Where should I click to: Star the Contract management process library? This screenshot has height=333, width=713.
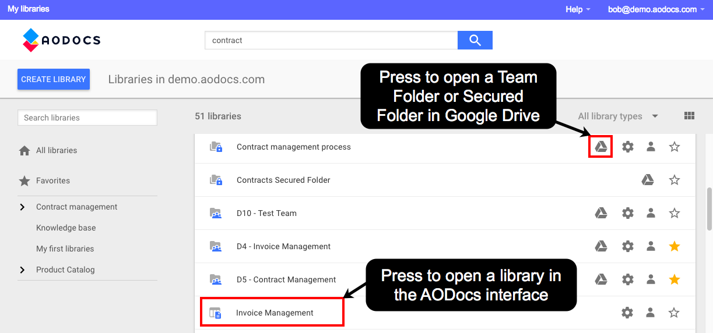[x=675, y=147]
